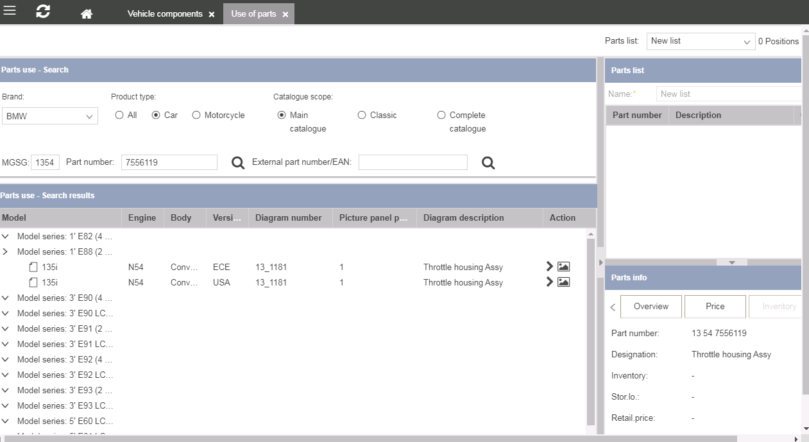Click the Overview button in Parts info

click(x=651, y=307)
